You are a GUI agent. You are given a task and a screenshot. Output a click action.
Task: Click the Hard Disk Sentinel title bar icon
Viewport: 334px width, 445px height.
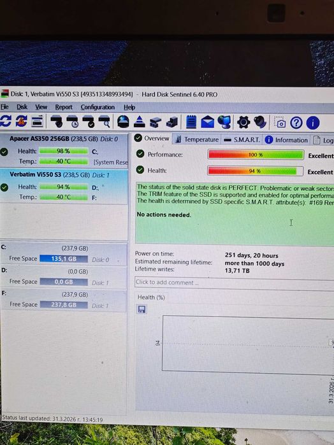(x=4, y=94)
